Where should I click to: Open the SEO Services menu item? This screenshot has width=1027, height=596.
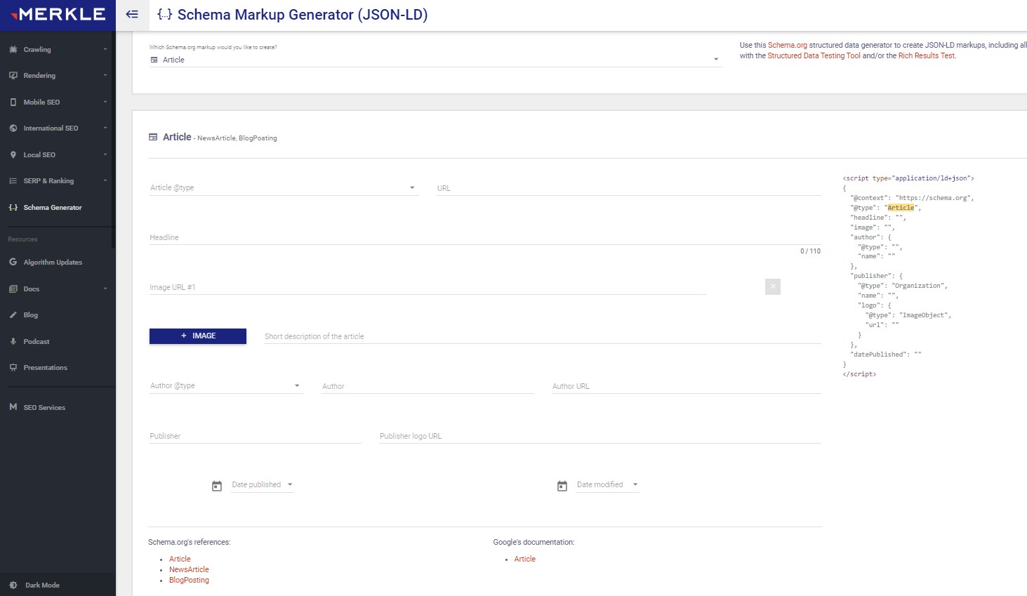[44, 407]
